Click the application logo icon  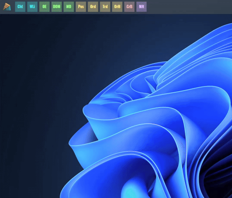point(7,7)
